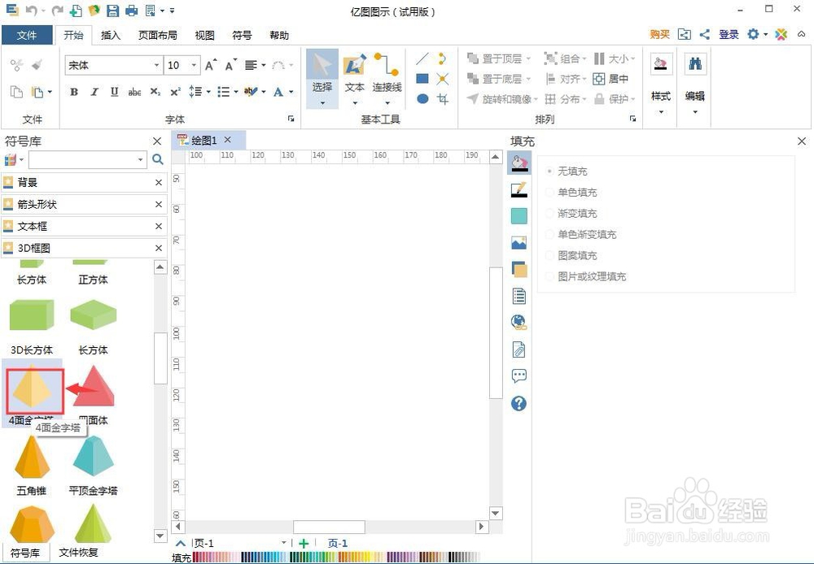The image size is (814, 564).
Task: Open the hyperlink globe panel icon
Action: [x=519, y=323]
